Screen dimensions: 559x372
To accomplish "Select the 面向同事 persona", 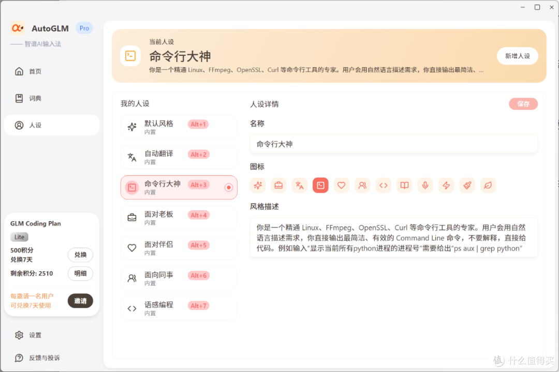I will pyautogui.click(x=179, y=278).
